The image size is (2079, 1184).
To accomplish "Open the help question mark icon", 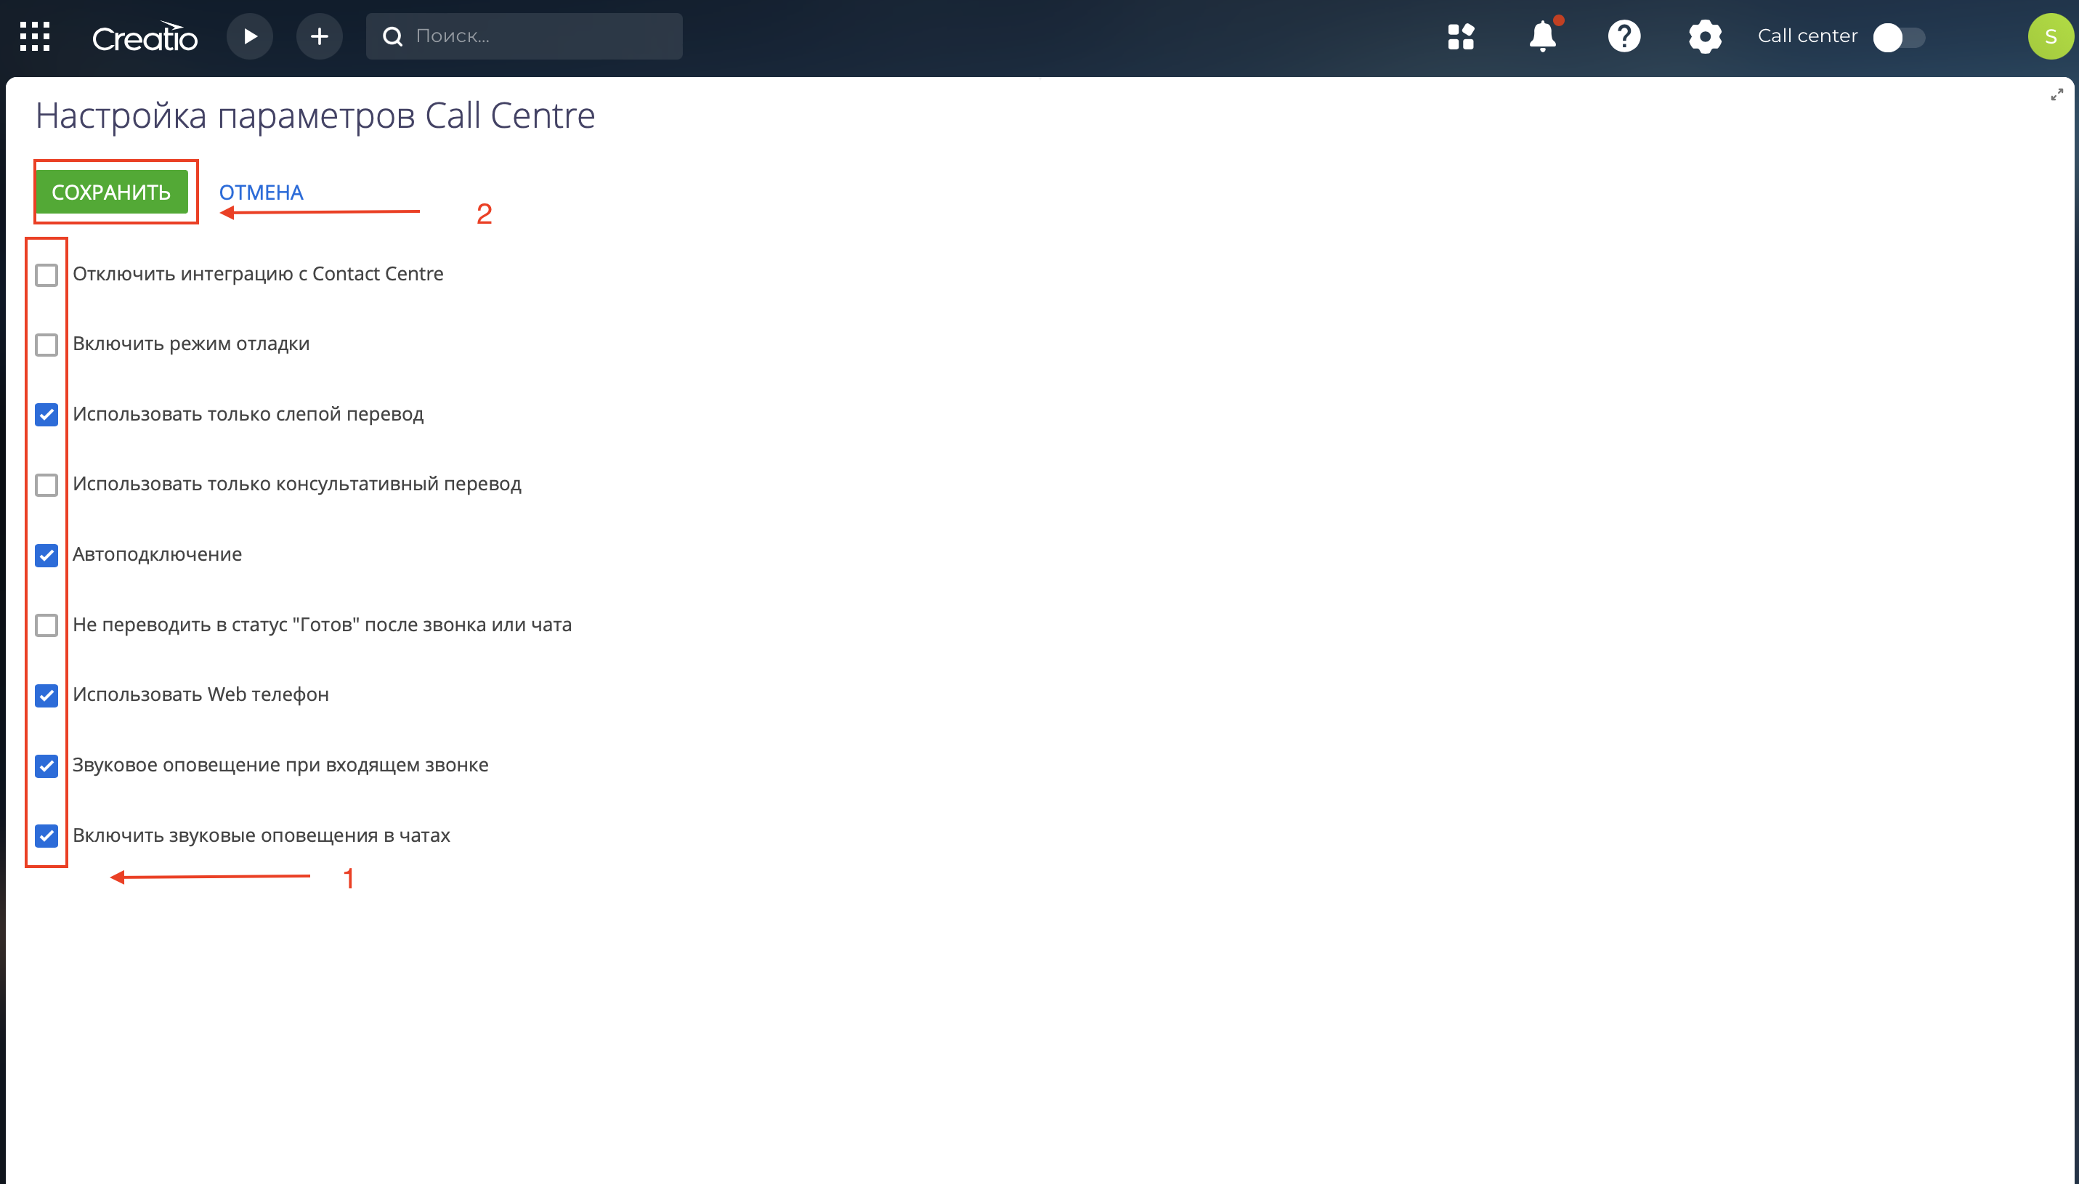I will (1624, 36).
